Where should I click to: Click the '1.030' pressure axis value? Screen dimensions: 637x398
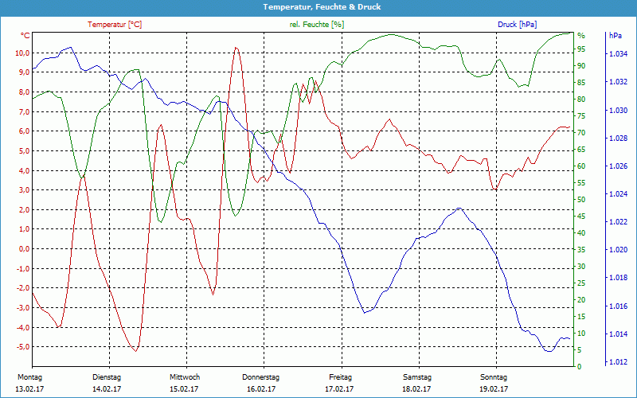click(x=617, y=110)
